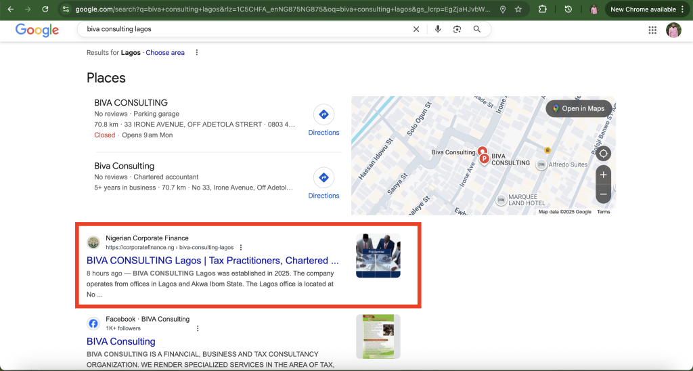693x371 pixels.
Task: Open the BIVA Consulting Facebook result title
Action: click(121, 341)
